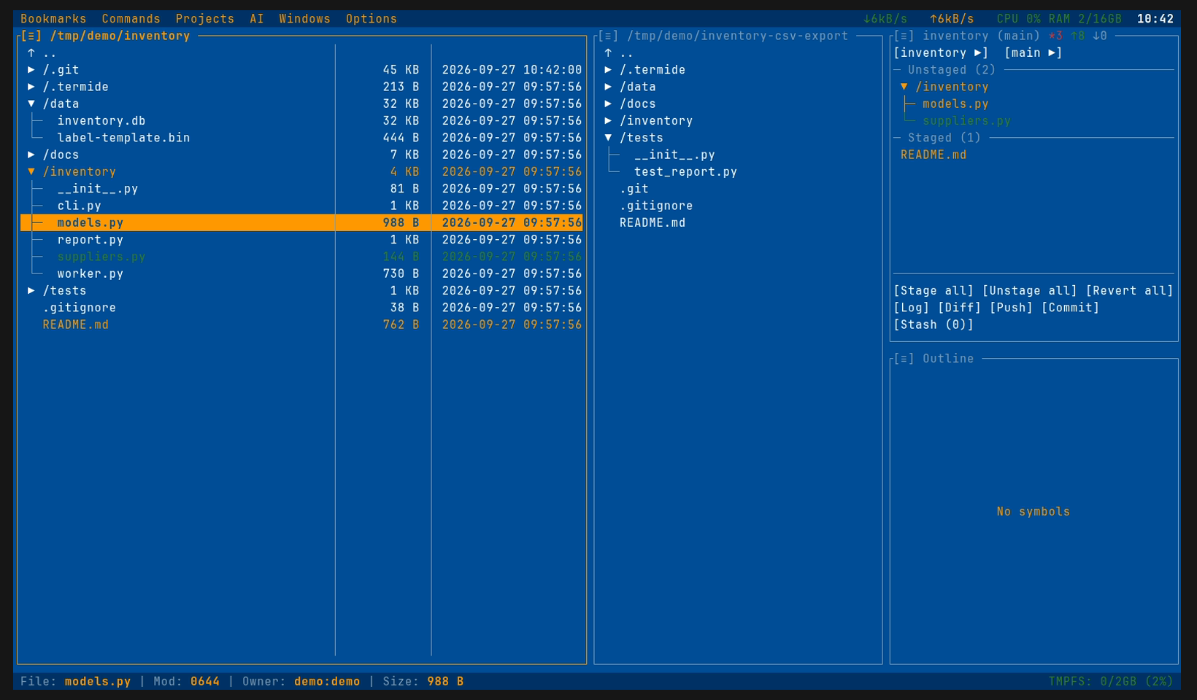Open the inventory-csv-export panel [≡] menu icon
Screen dimensions: 1197x700
tap(608, 36)
